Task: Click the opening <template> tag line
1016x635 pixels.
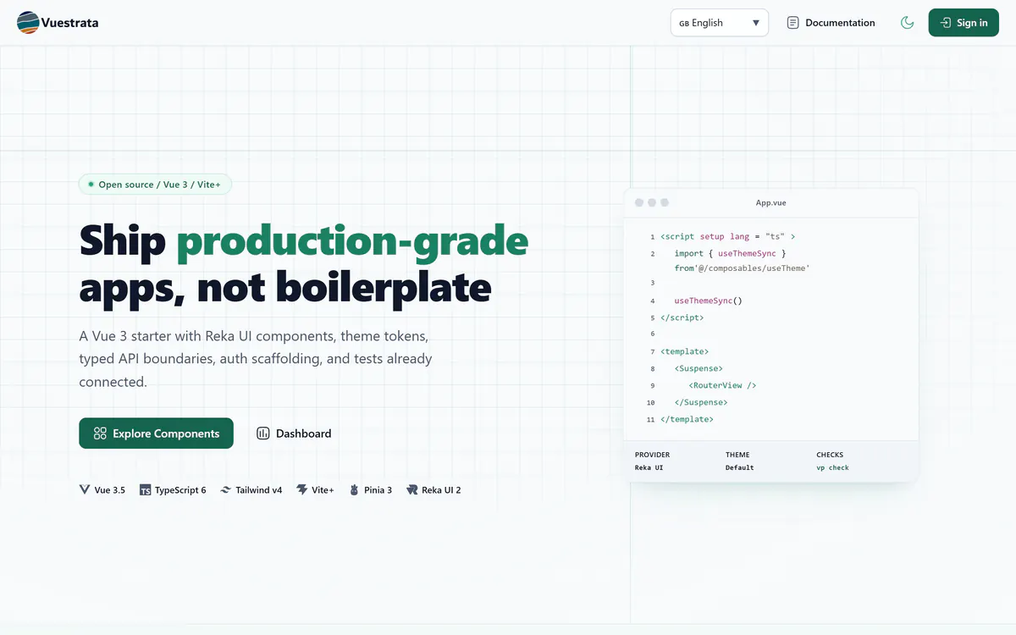Action: pyautogui.click(x=685, y=351)
